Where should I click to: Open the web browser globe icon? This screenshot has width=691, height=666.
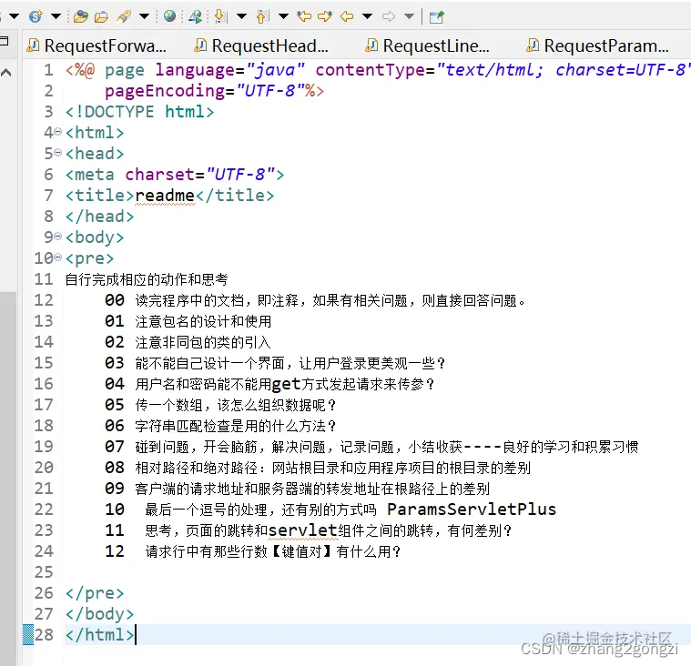[169, 16]
